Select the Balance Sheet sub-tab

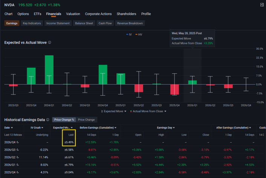coord(84,23)
